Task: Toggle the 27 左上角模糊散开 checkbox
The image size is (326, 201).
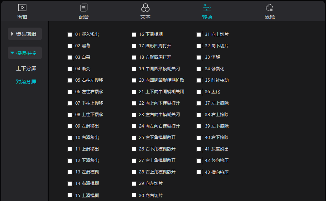Action: pos(134,161)
